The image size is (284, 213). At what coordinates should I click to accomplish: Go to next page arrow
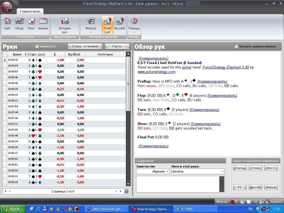[116, 191]
